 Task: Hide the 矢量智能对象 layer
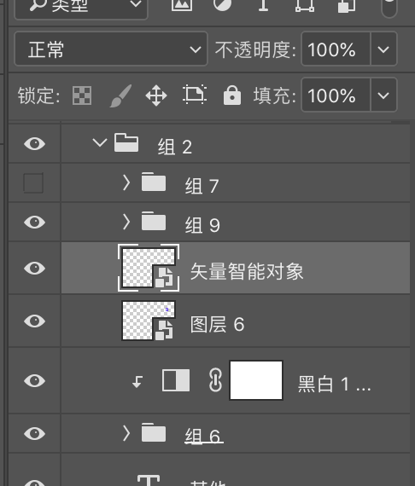point(34,268)
